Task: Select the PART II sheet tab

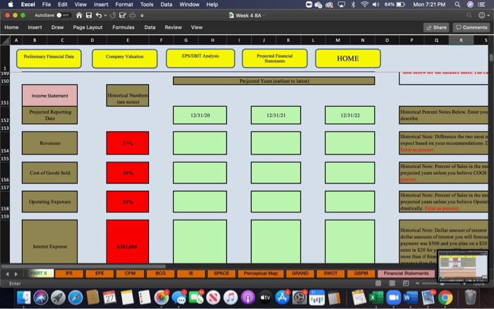Action: point(39,274)
